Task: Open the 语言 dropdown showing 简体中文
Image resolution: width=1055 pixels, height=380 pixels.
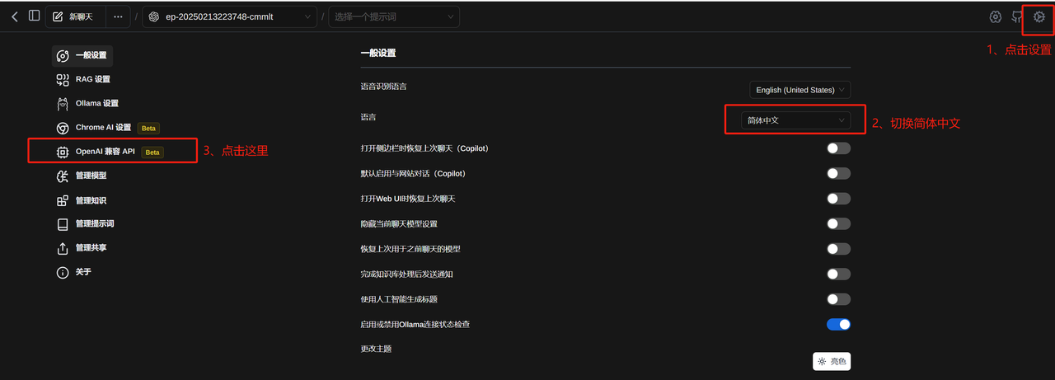Action: coord(795,120)
